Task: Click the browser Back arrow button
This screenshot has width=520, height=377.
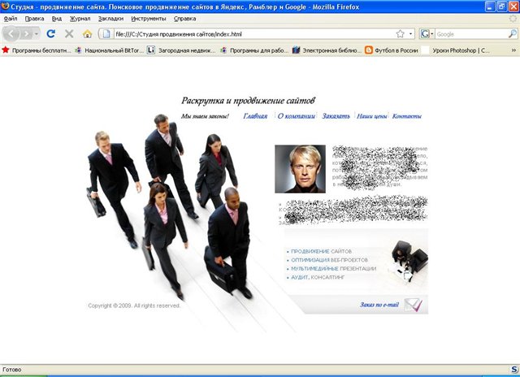Action: (11, 34)
